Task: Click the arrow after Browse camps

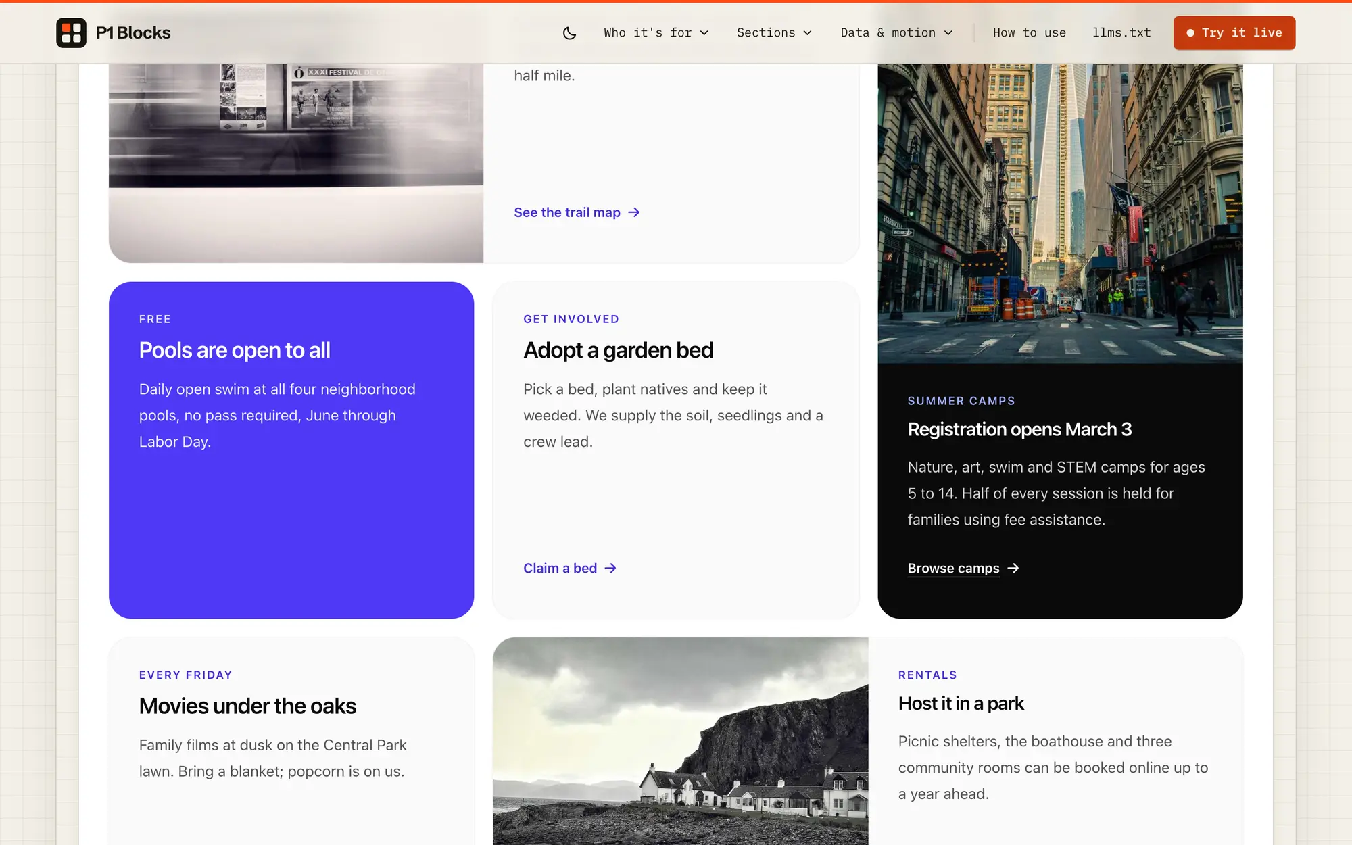Action: [x=1013, y=569]
